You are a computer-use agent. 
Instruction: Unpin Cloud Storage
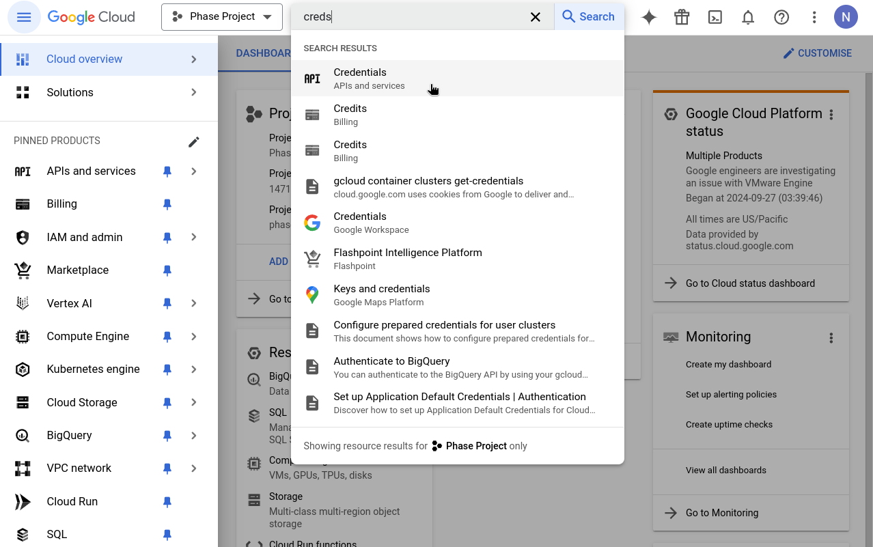(167, 402)
